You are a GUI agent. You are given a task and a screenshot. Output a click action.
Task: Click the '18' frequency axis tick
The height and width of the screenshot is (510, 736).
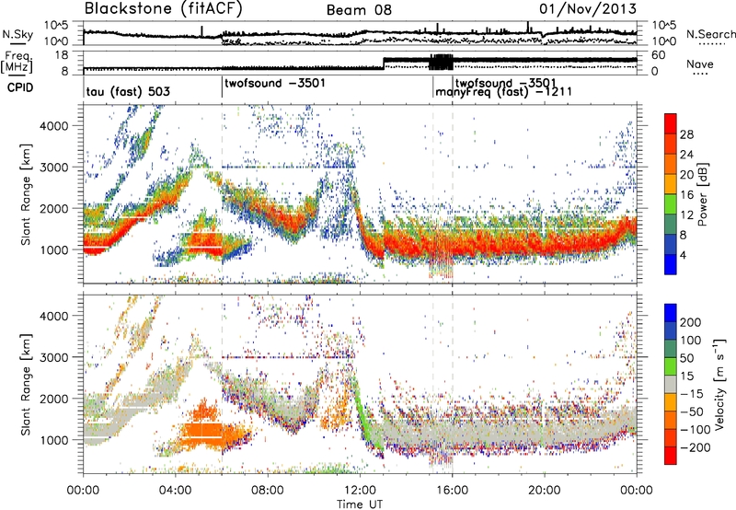coord(62,55)
